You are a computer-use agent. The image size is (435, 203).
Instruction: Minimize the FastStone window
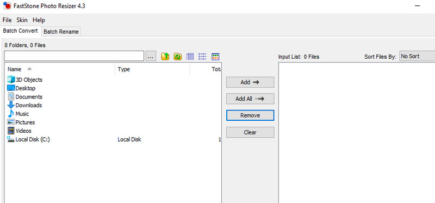[417, 6]
